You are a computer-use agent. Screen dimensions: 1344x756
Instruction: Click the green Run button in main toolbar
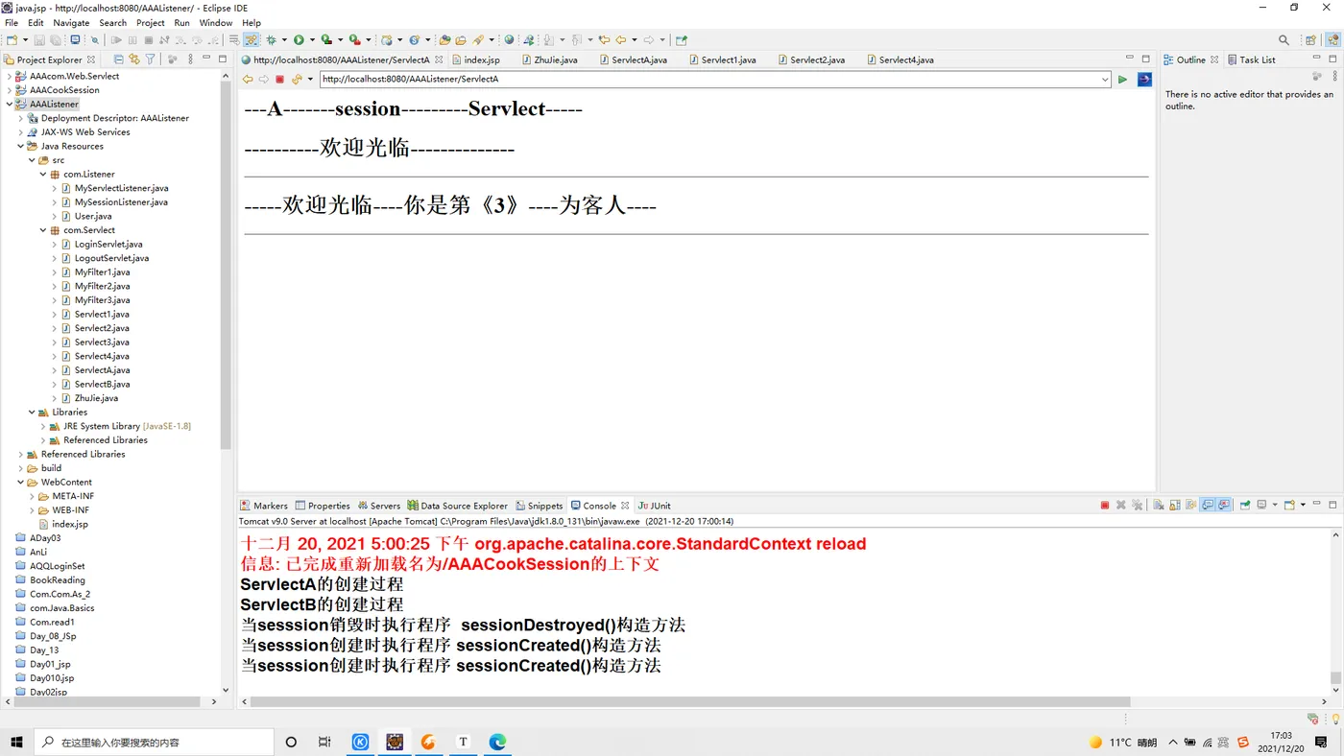299,40
